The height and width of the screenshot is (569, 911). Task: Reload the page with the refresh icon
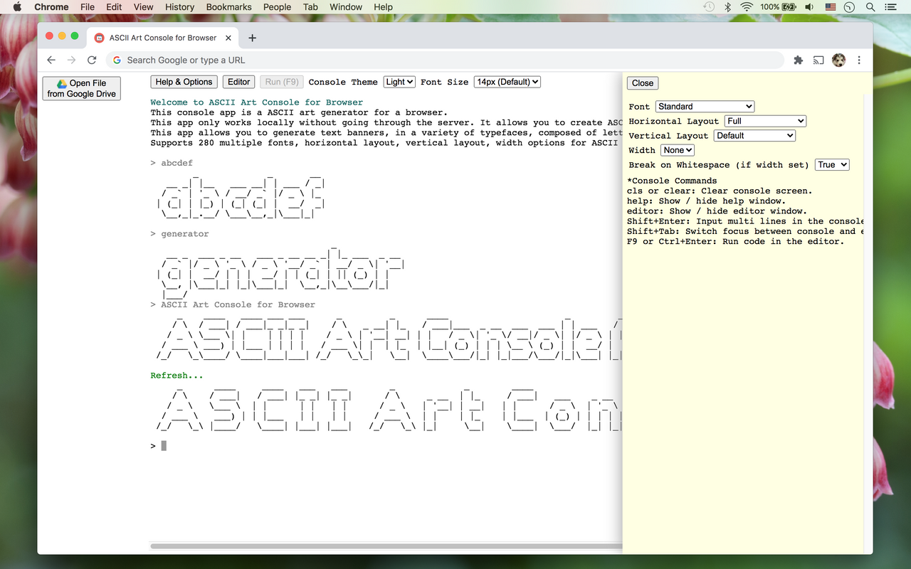92,60
